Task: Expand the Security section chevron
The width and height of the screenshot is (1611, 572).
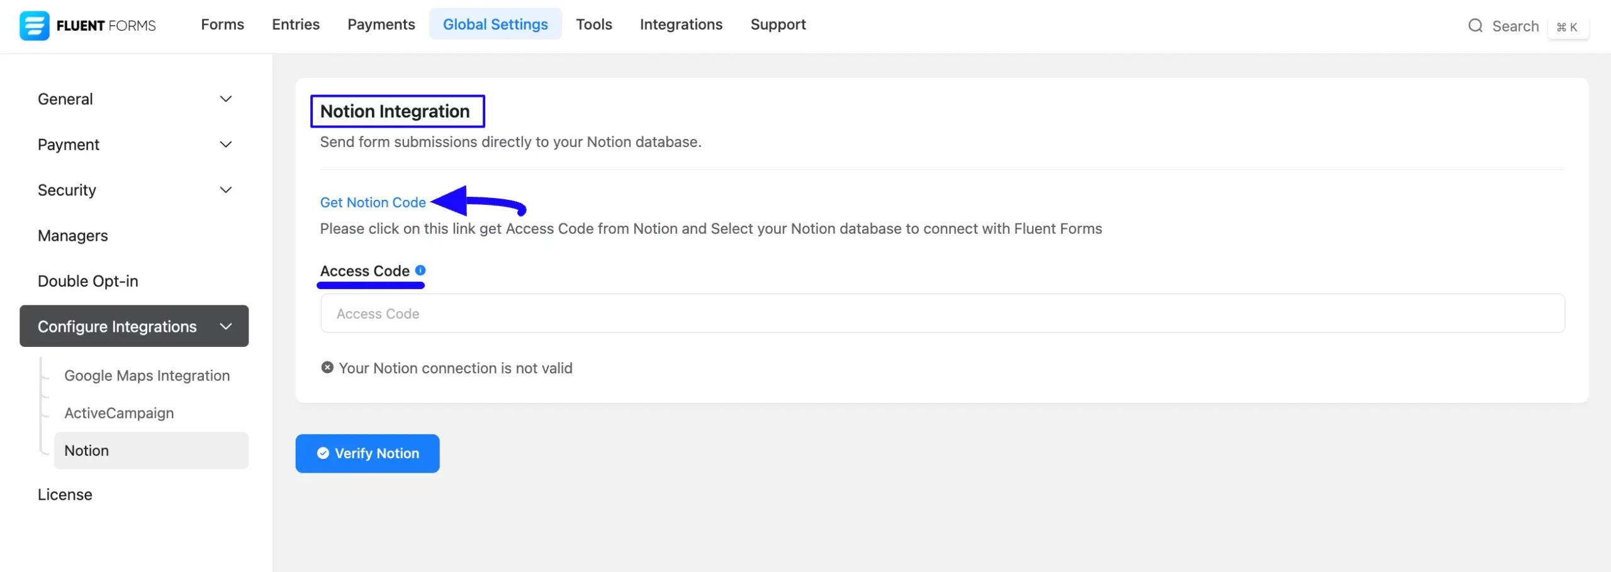Action: coord(226,190)
